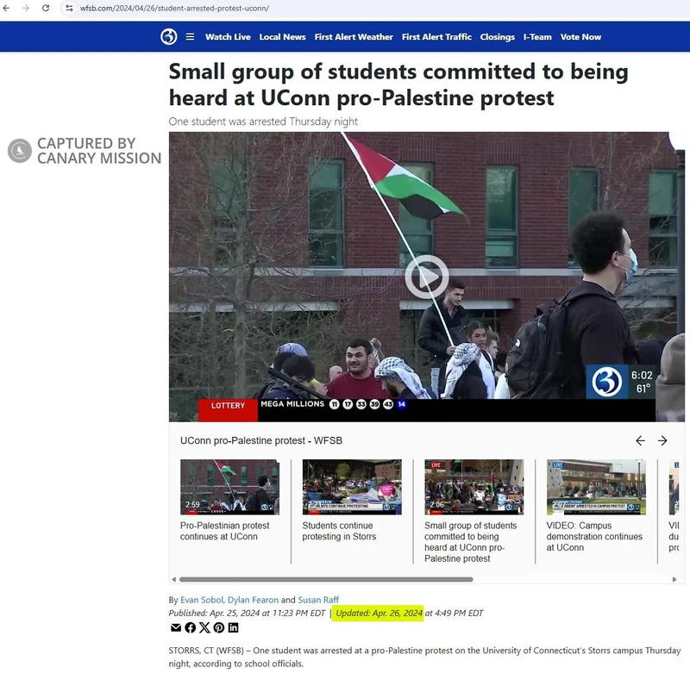Viewport: 690px width, 673px height.
Task: Open site information icon in address bar
Action: (x=69, y=8)
